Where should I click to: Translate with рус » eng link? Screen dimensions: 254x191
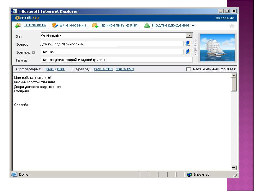click(103, 69)
